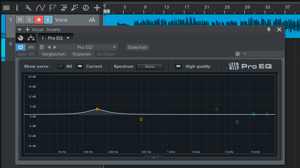Select track number 2
Viewport: 300px width, 168px height.
click(10, 44)
